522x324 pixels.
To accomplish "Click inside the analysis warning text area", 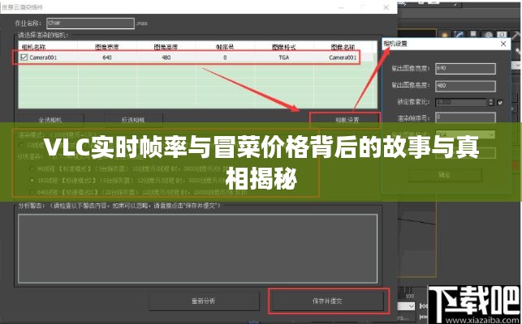I will pos(198,248).
